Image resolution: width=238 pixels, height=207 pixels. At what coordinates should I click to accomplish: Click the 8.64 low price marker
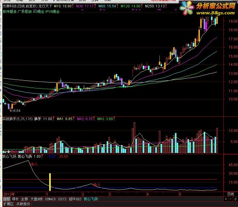17,111
